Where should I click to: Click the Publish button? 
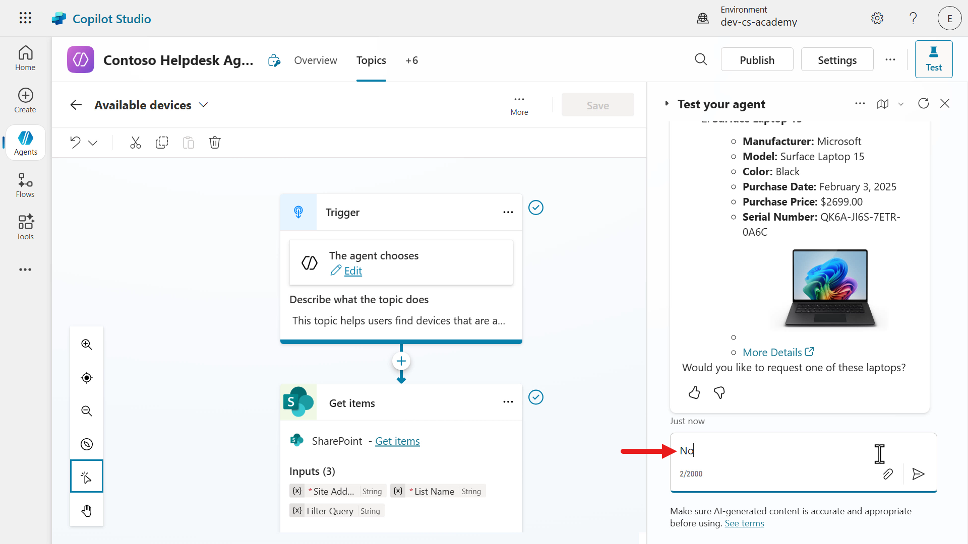pos(757,60)
